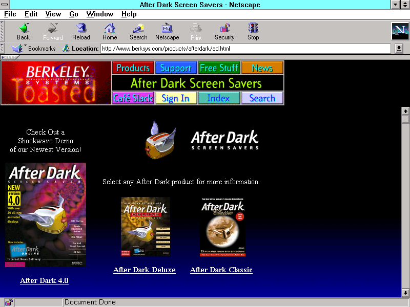The height and width of the screenshot is (307, 410).
Task: Click the News navigation button
Action: [x=262, y=68]
